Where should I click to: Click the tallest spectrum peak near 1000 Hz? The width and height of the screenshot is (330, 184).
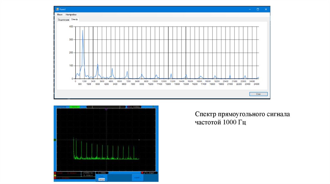click(x=83, y=31)
